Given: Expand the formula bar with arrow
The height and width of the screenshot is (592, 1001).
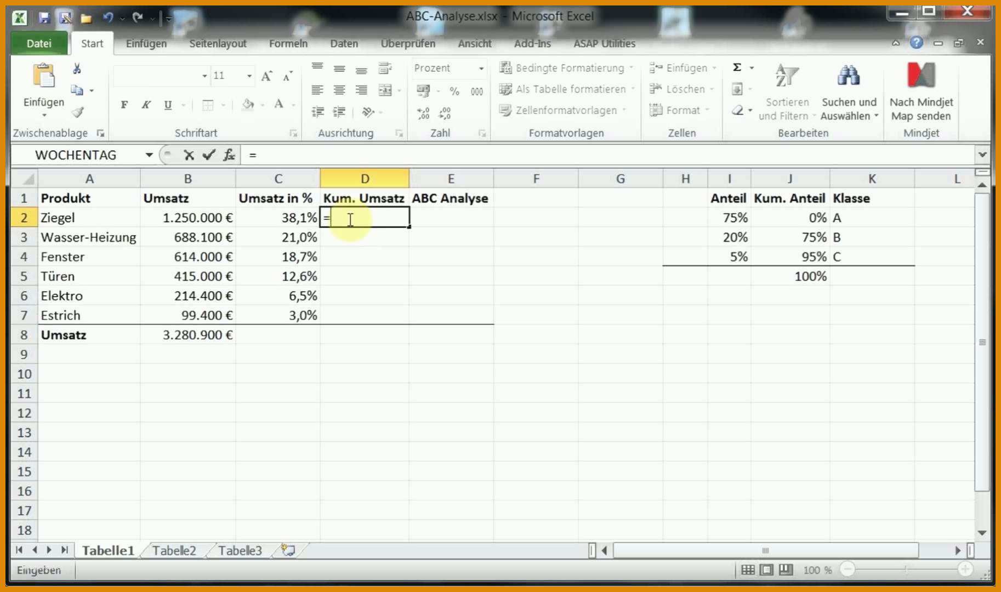Looking at the screenshot, I should pos(982,155).
